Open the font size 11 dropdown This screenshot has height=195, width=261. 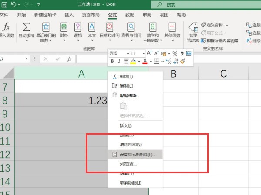point(144,53)
